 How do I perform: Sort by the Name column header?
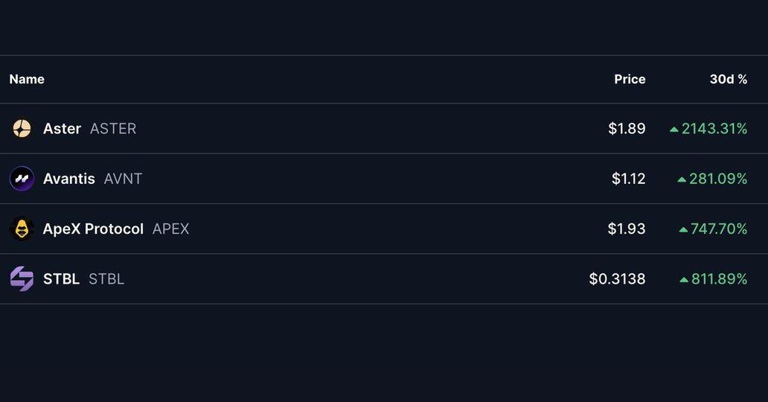coord(27,79)
